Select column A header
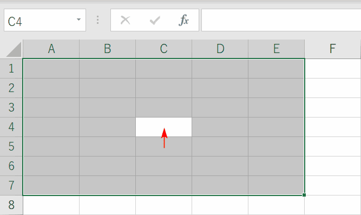The width and height of the screenshot is (361, 215). (x=51, y=49)
